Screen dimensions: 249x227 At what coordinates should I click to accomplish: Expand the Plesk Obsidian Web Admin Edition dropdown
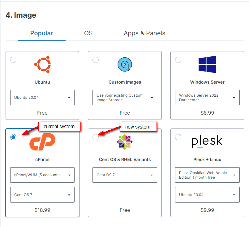207,175
